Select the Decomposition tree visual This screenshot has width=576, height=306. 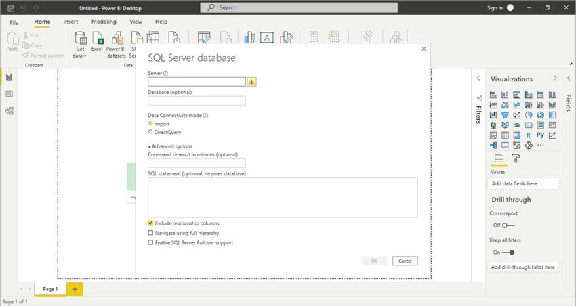(493, 146)
